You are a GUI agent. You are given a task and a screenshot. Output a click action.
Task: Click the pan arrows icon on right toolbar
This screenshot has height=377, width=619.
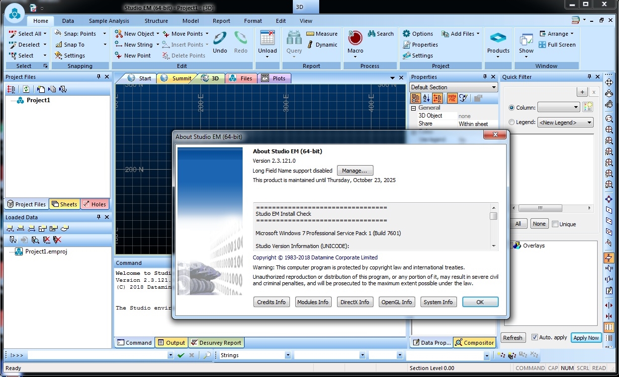point(609,82)
